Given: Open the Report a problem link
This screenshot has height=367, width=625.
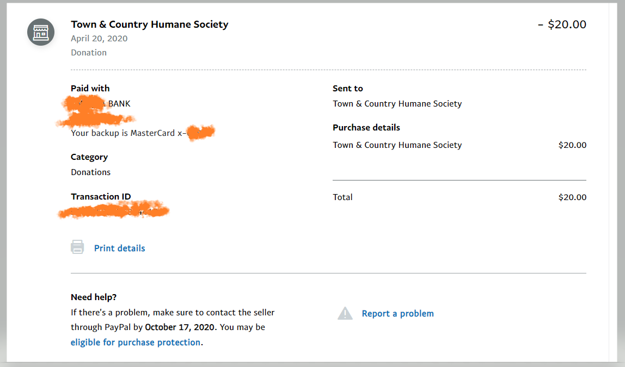Looking at the screenshot, I should pos(397,314).
